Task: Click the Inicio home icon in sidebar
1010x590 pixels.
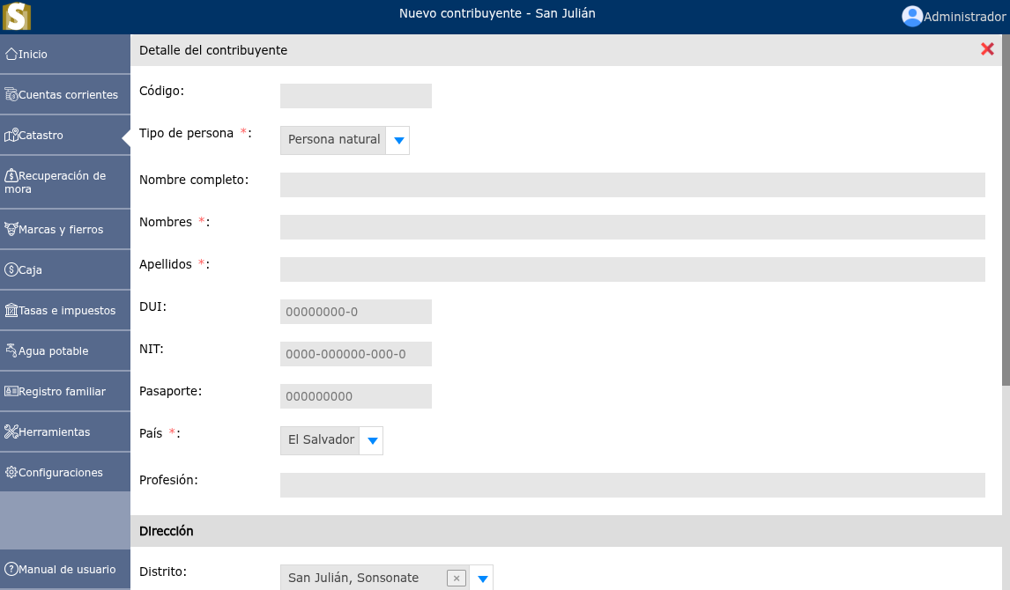Action: (11, 55)
